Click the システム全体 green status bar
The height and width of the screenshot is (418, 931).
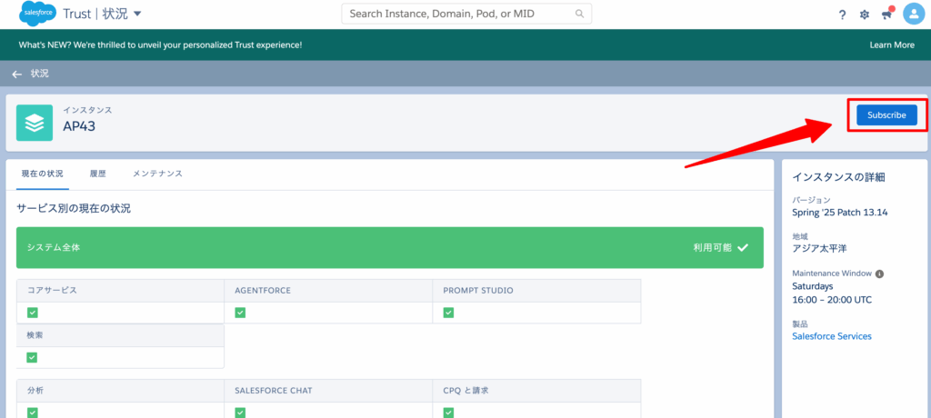(x=389, y=247)
